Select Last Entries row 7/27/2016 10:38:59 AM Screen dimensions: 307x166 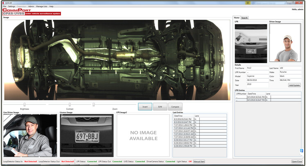click(x=199, y=137)
